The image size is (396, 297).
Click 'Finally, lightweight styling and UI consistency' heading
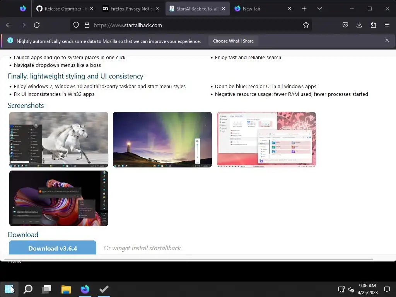75,76
